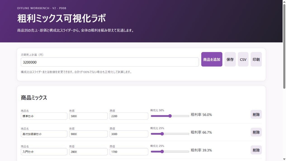Screen dimensions: 286x161
Task: Click the OFFLINE WORKBENCH · V2 · P008 label
Action: 42,8
